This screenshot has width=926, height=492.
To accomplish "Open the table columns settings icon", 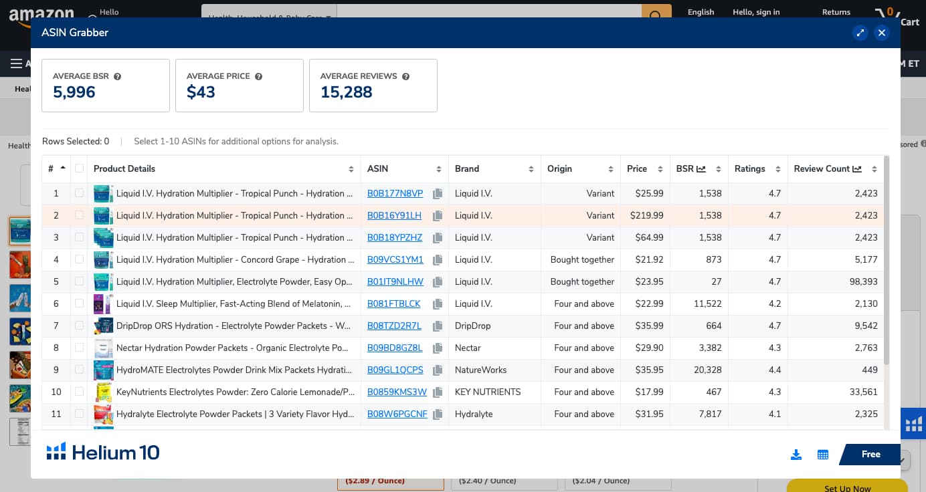I will tap(823, 455).
